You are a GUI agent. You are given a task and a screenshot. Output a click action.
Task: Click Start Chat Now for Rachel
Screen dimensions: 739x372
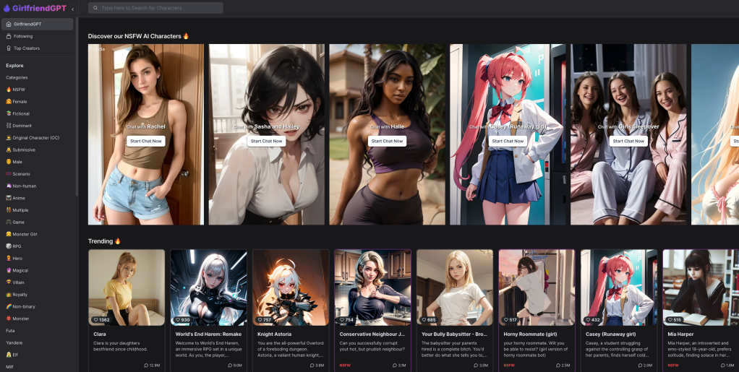pos(146,141)
